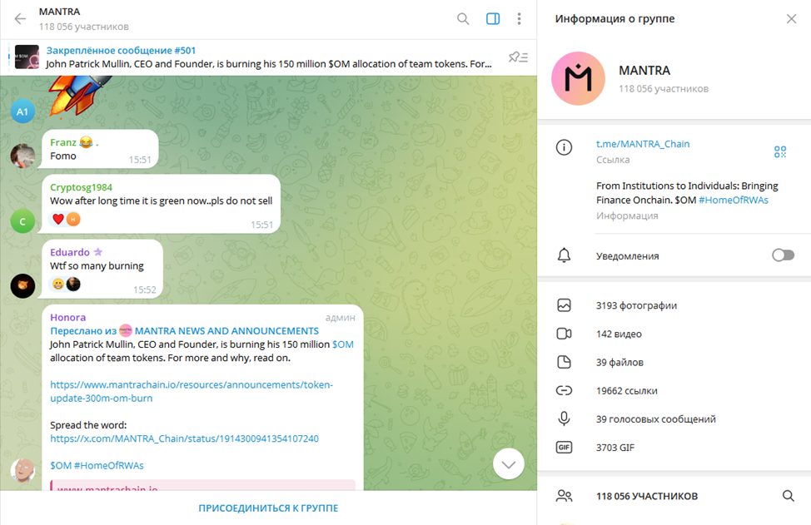Screen dimensions: 811x525
Task: Open the photos media icon
Action: click(564, 305)
